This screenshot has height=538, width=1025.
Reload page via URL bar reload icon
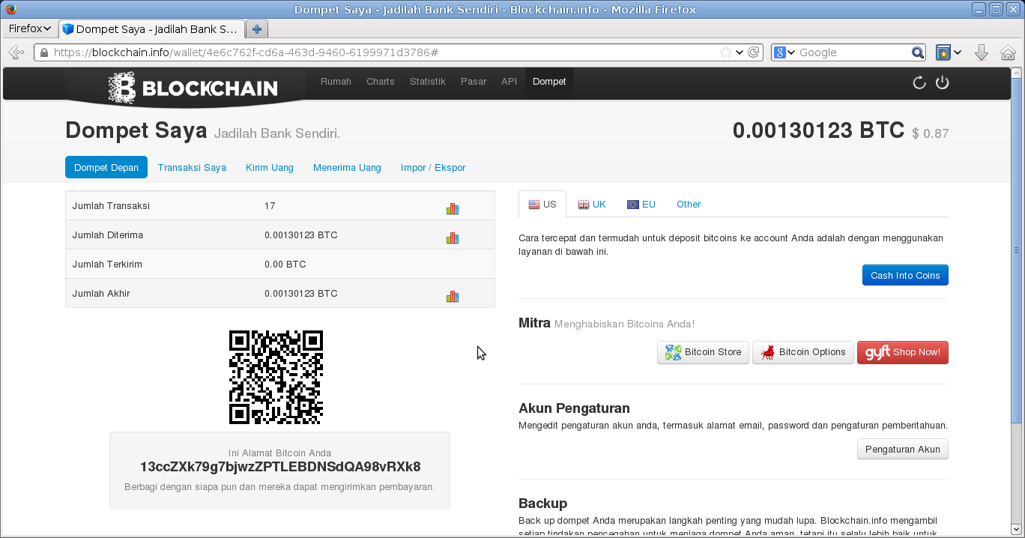coord(754,52)
